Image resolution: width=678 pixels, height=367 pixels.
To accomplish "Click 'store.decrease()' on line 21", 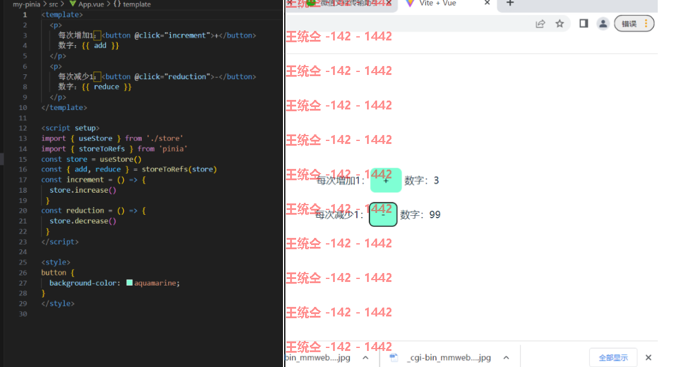I will [x=83, y=221].
